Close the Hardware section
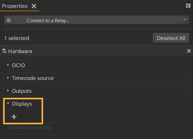Image resolution: width=193 pixels, height=139 pixels. 189,51
